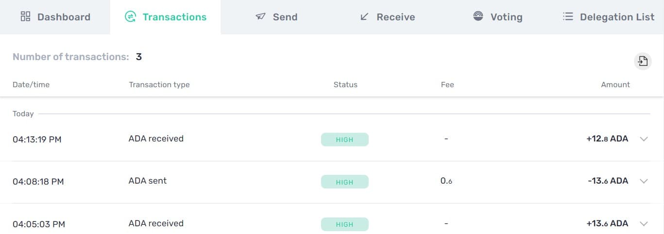Click the Receive arrow icon
The image size is (664, 234).
tap(364, 17)
